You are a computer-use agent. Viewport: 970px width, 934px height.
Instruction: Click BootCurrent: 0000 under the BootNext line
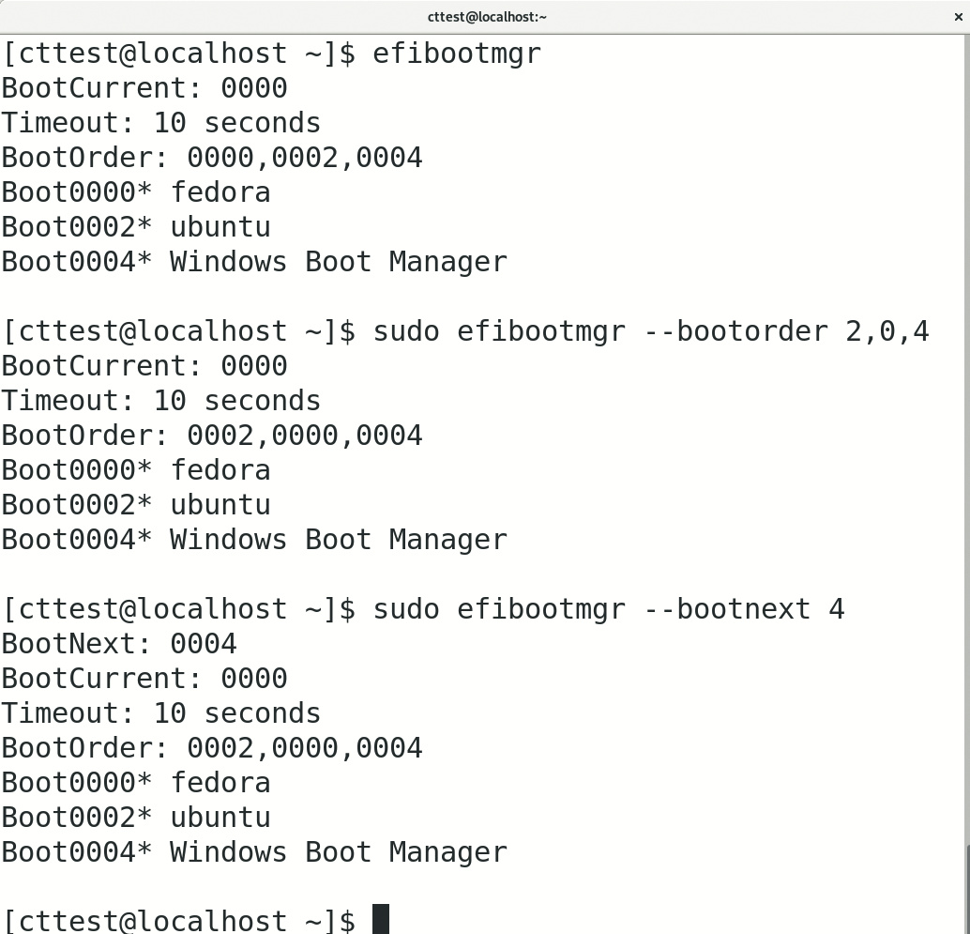coord(144,679)
